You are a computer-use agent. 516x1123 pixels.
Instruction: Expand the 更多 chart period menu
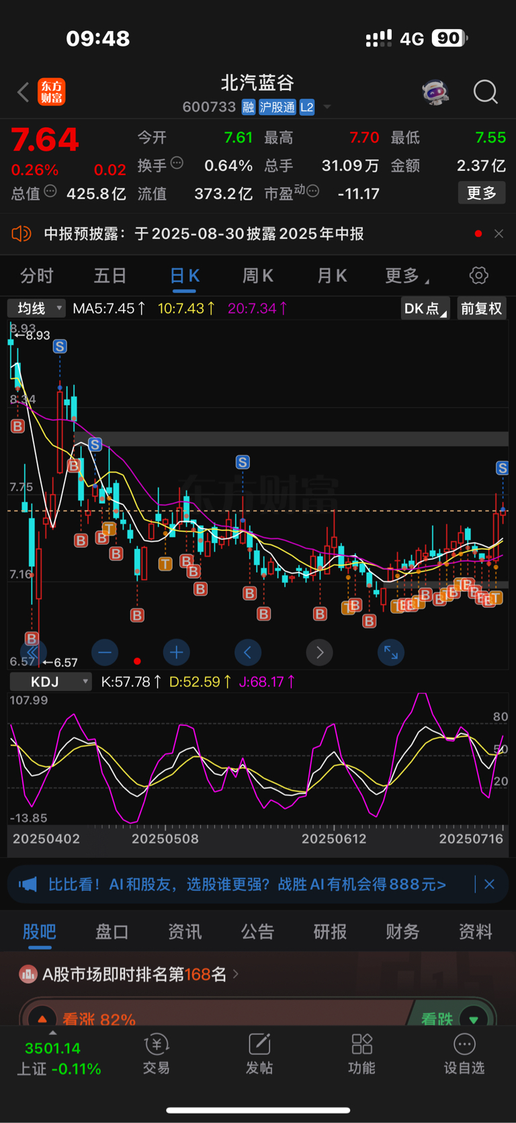(407, 276)
